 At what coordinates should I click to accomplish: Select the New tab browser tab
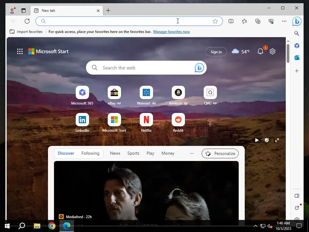[67, 11]
